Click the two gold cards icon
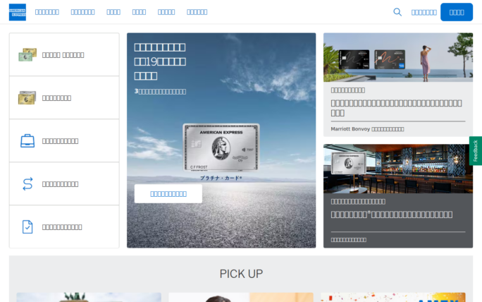The image size is (482, 302). (27, 97)
